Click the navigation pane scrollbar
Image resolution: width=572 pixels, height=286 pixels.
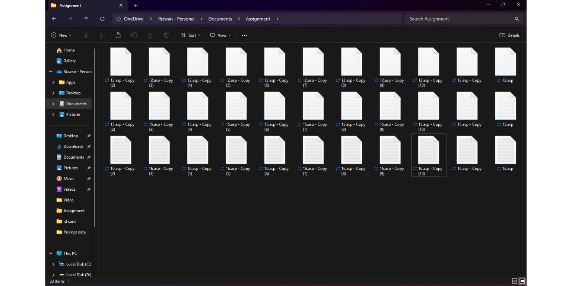[95, 138]
